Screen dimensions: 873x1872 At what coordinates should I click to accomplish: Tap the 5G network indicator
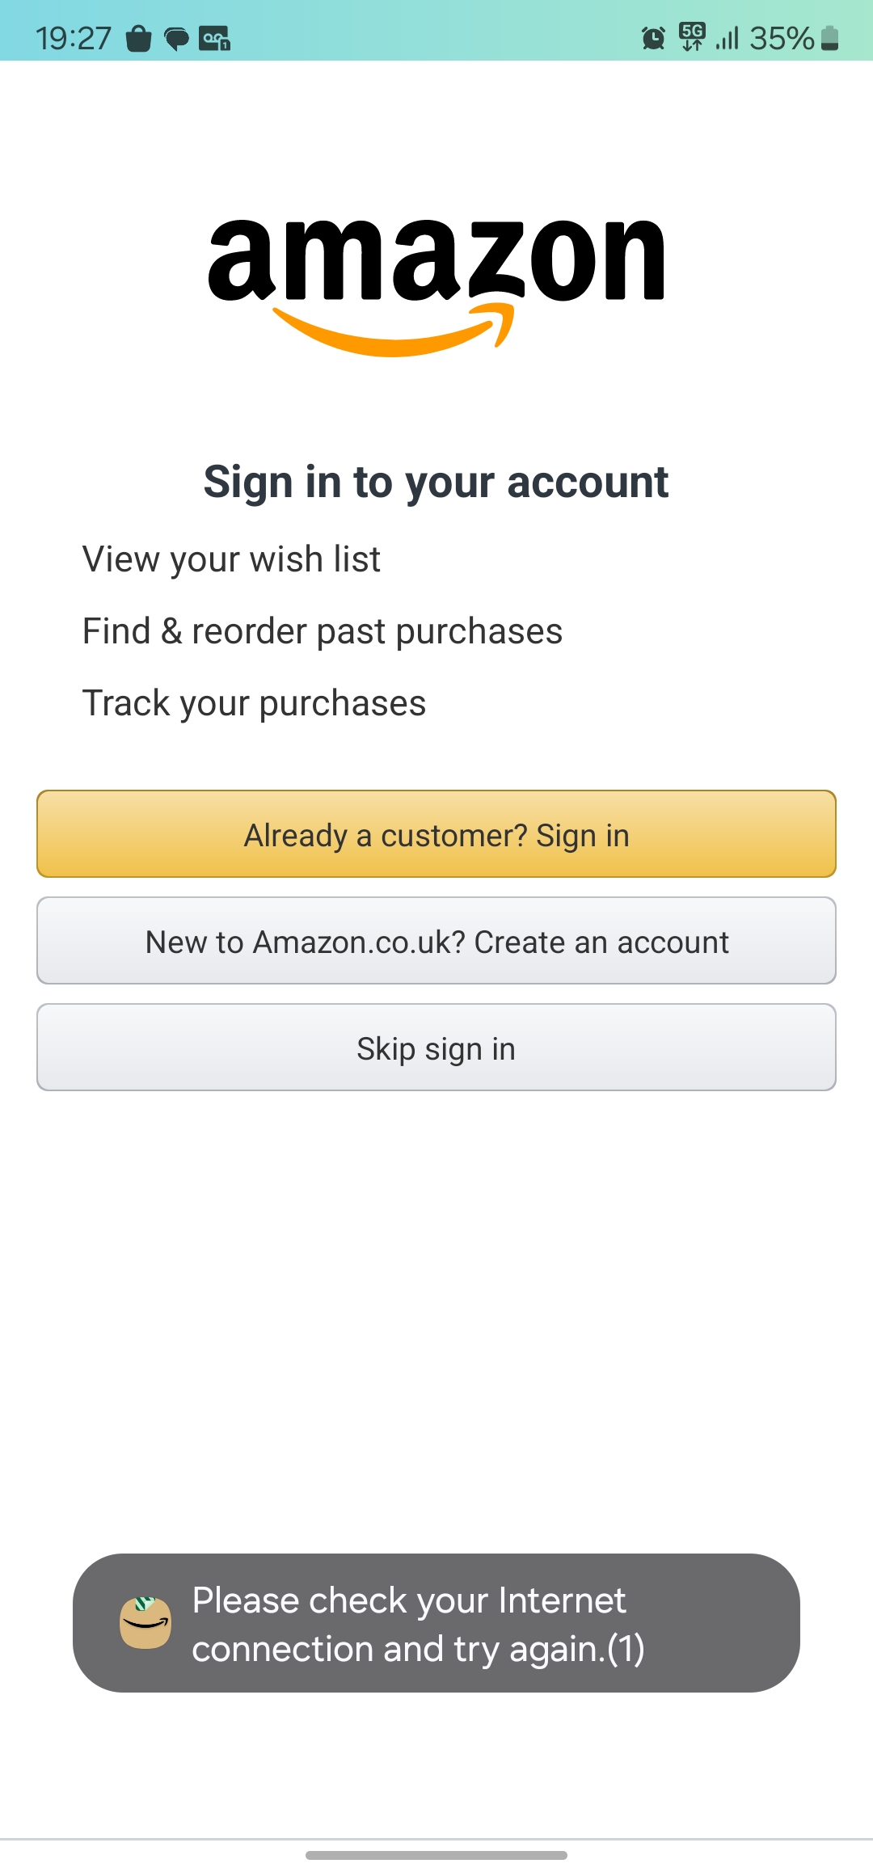pyautogui.click(x=692, y=36)
